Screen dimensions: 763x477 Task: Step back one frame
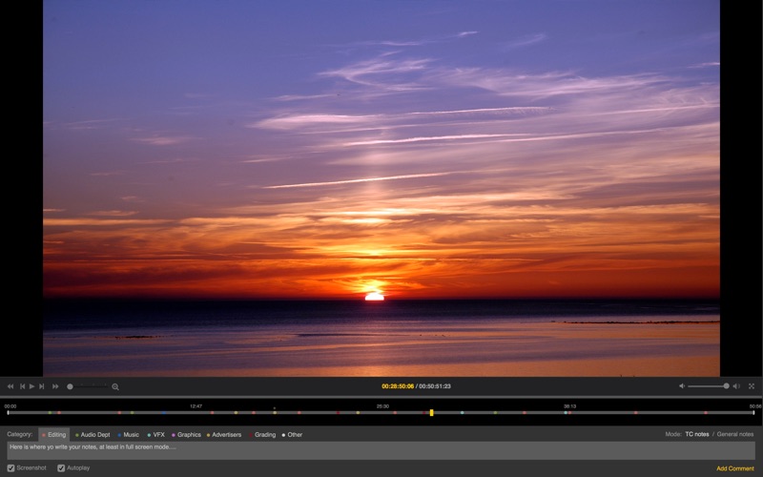(x=22, y=386)
